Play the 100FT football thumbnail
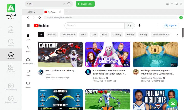Image resolution: width=184 pixels, height=110 pixels. 108,100
